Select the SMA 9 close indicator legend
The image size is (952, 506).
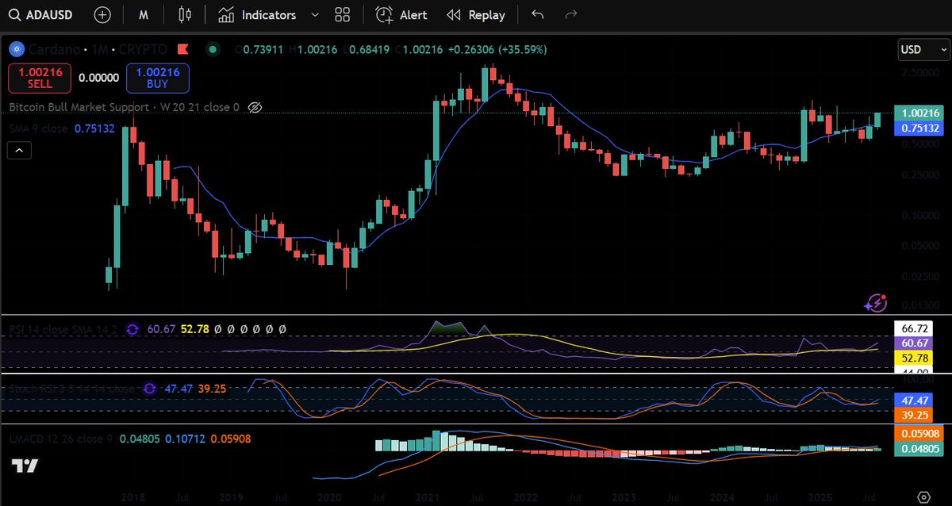pos(39,128)
